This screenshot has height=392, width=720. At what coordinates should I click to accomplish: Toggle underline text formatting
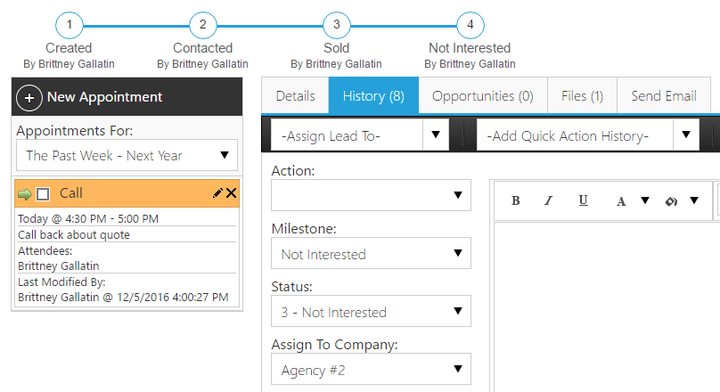point(583,200)
